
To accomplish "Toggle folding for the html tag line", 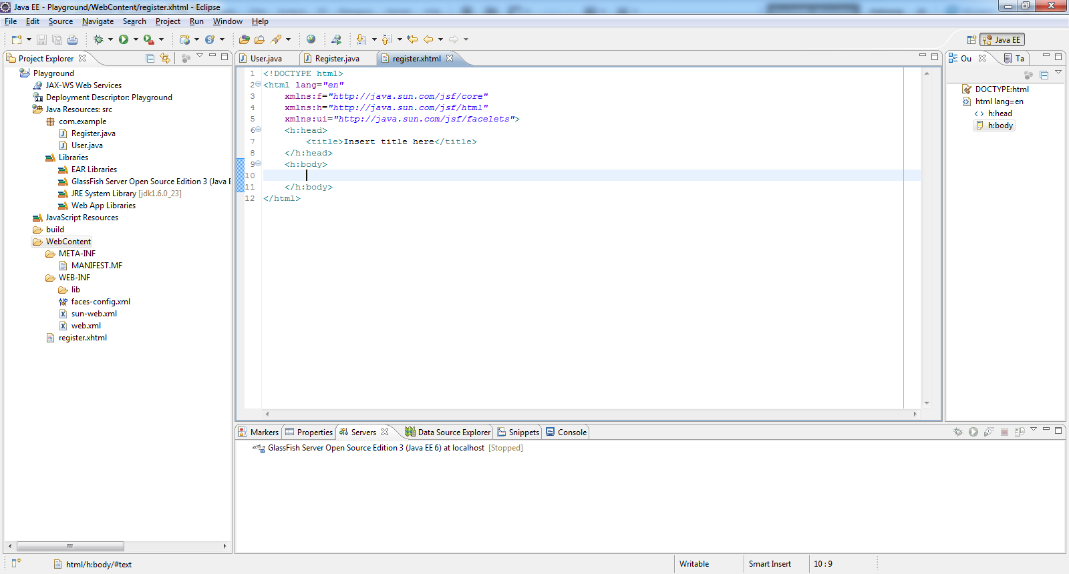I will point(259,84).
